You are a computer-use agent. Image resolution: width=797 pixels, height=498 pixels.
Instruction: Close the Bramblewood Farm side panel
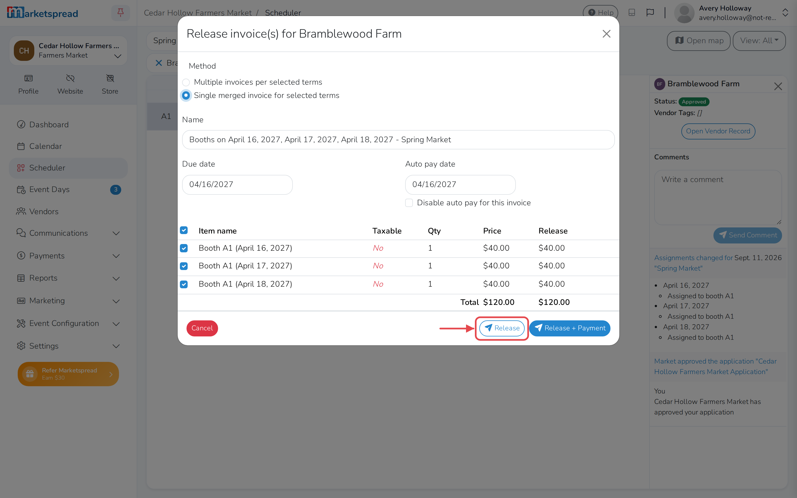pyautogui.click(x=778, y=86)
